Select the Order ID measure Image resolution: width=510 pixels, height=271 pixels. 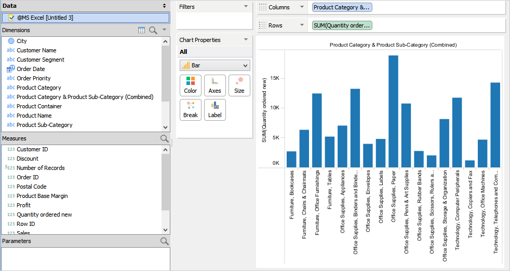(28, 177)
